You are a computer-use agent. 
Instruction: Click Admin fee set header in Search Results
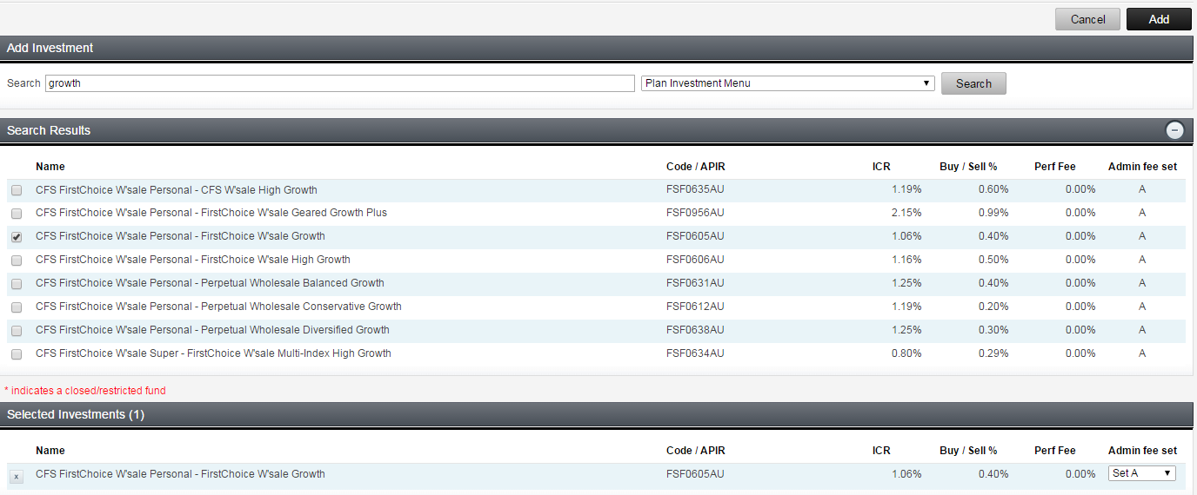point(1142,167)
